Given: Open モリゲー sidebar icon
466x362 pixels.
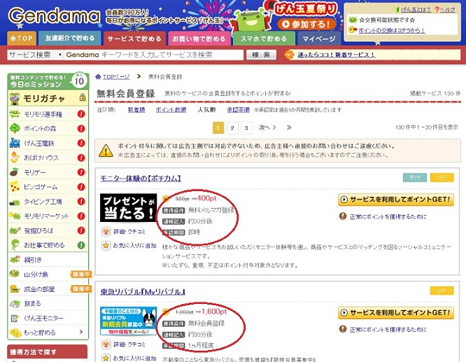Looking at the screenshot, I should 14,172.
